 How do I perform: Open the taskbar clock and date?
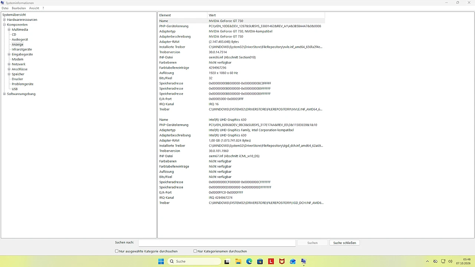click(x=464, y=261)
